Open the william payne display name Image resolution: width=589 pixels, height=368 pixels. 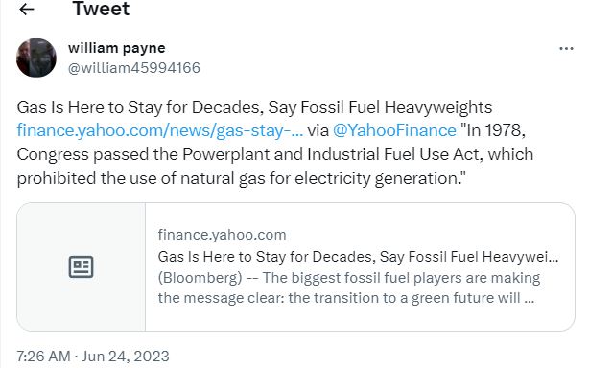click(116, 48)
